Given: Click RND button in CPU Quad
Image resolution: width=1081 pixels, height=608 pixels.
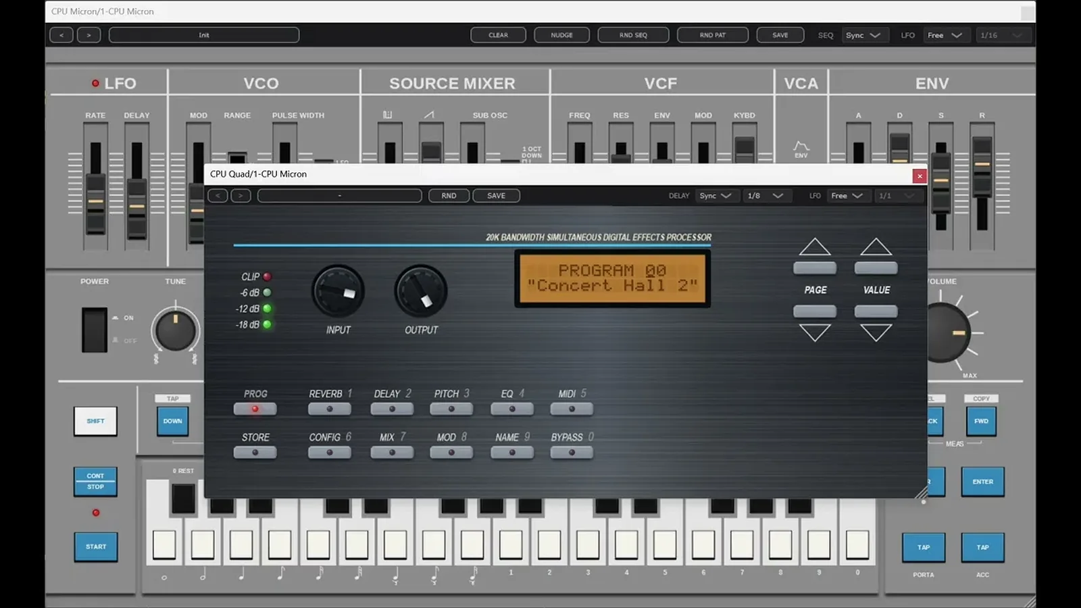Looking at the screenshot, I should 449,196.
